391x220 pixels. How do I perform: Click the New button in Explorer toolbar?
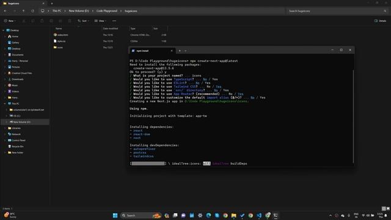click(10, 21)
